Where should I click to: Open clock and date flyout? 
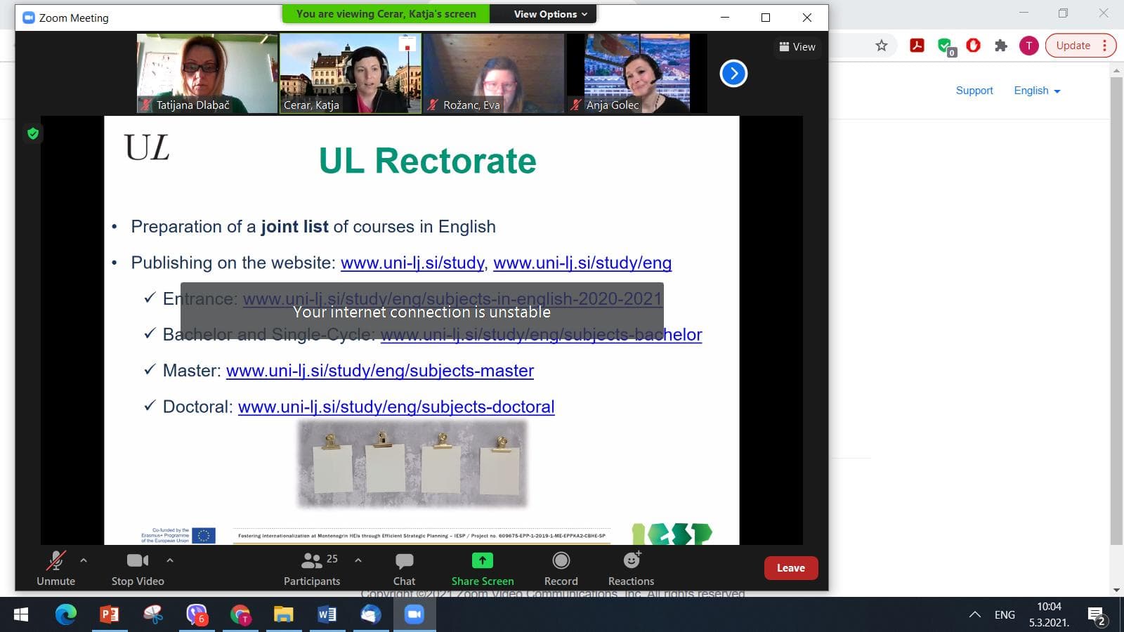1049,615
